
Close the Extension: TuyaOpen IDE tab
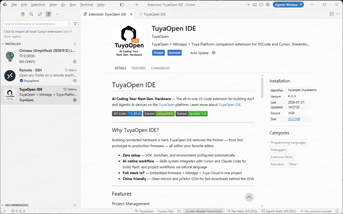tap(131, 14)
